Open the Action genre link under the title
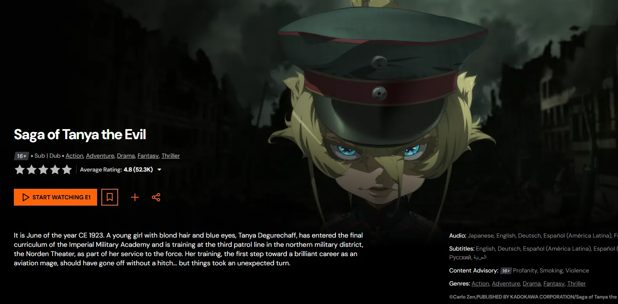 tap(74, 156)
